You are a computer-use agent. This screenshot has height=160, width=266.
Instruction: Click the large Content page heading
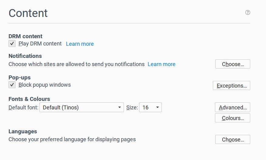point(28,13)
